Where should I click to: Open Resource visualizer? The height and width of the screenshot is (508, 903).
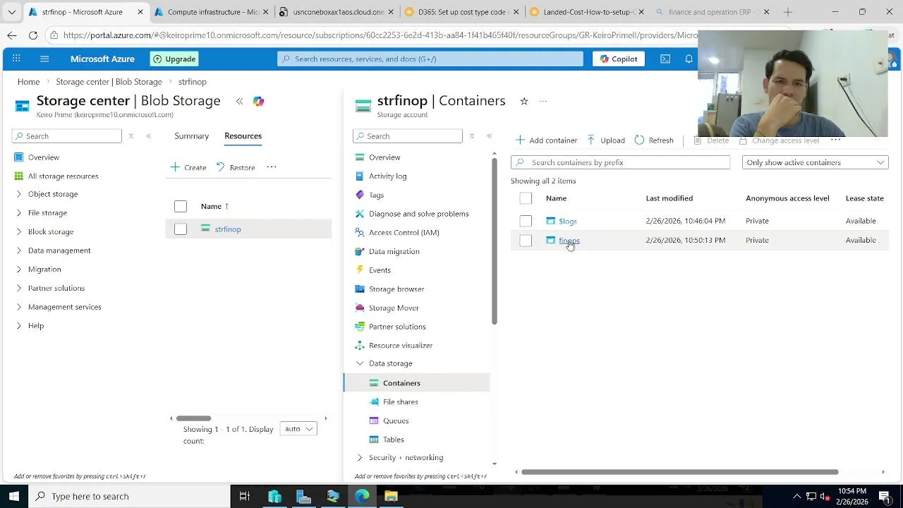point(401,345)
